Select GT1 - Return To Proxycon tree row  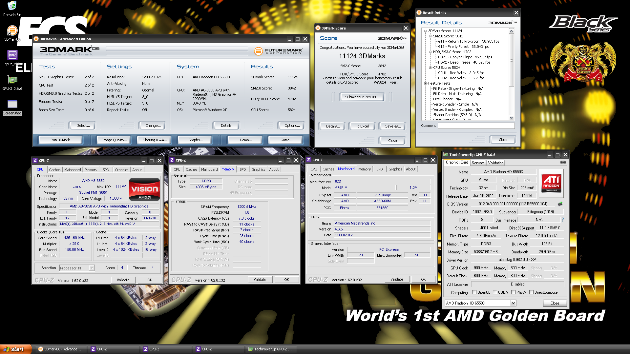469,41
